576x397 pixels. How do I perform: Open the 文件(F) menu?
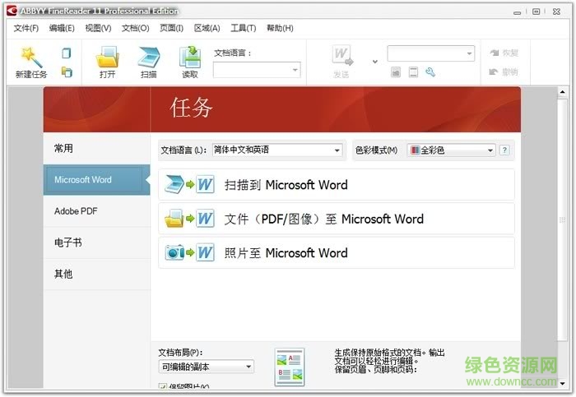click(x=26, y=28)
